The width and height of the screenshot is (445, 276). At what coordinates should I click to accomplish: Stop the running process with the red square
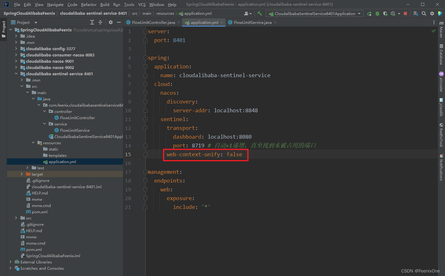tap(405, 13)
